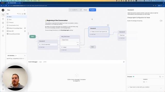Viewport: 165px width, 92px height.
Task: Select the workflow.answerResultID variable
Action: tap(16, 59)
